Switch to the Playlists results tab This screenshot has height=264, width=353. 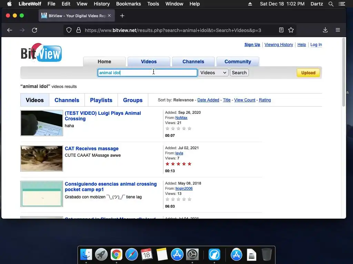pos(101,100)
